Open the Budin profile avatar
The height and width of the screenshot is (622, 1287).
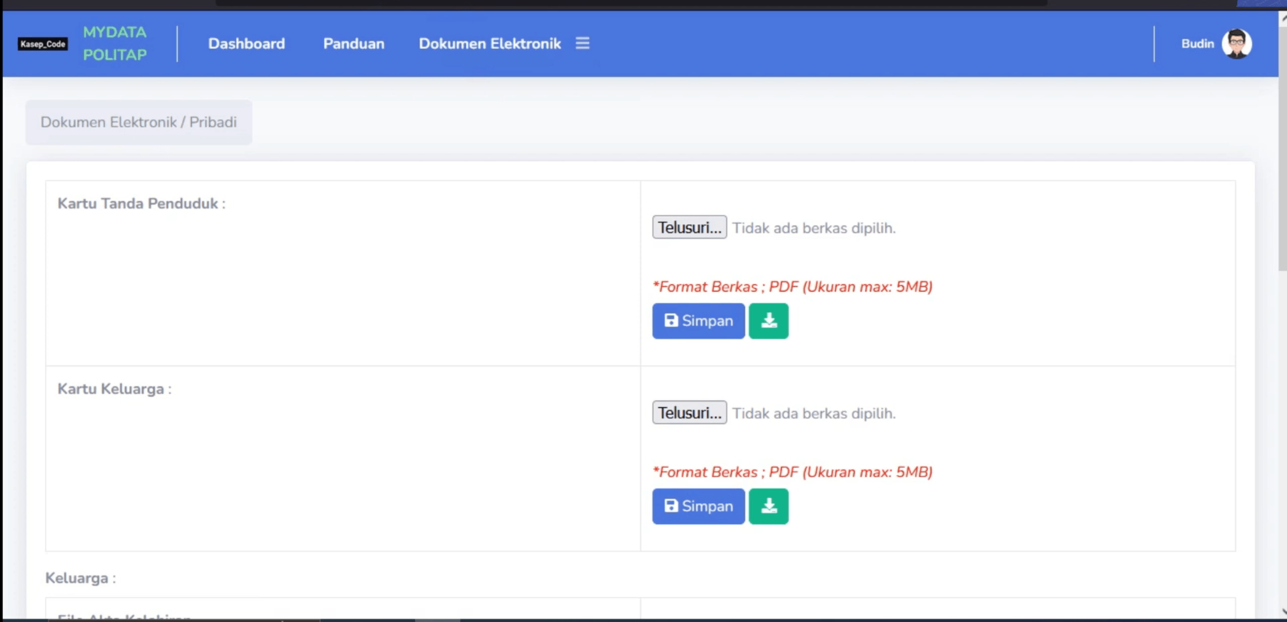click(x=1237, y=44)
